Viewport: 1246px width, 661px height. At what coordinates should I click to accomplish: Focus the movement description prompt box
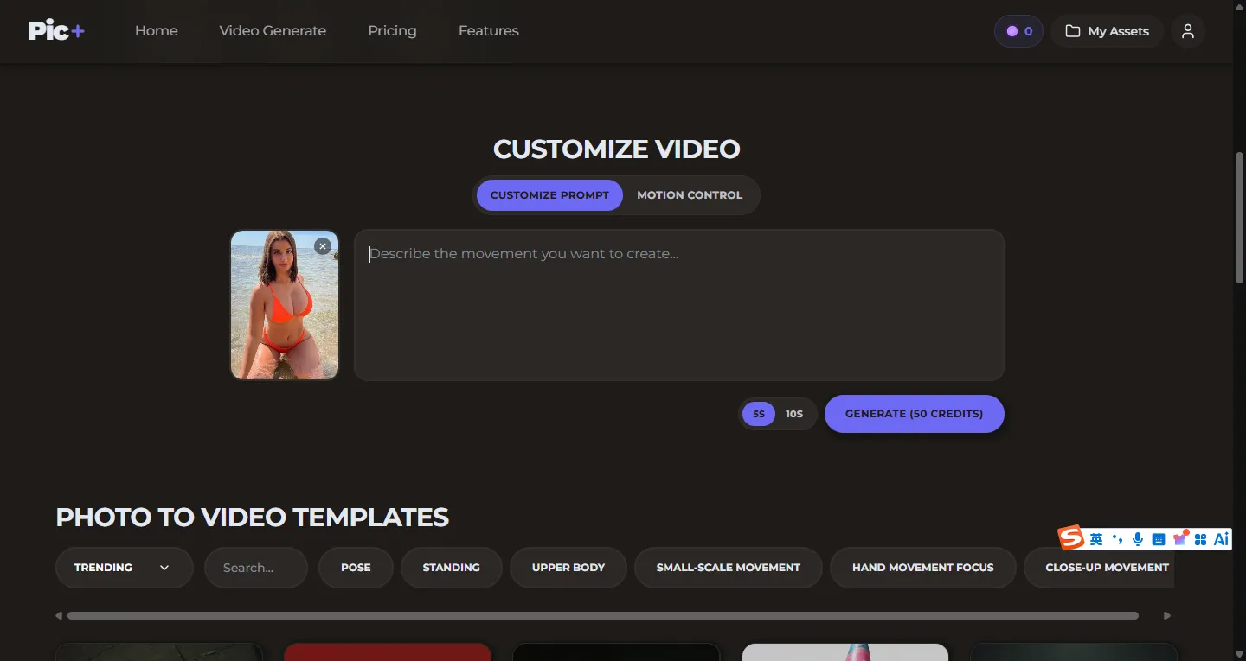tap(679, 305)
